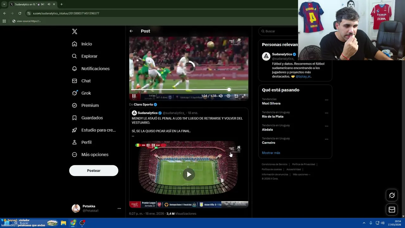405x228 pixels.
Task: Open Carneiro trend
Action: 269,143
